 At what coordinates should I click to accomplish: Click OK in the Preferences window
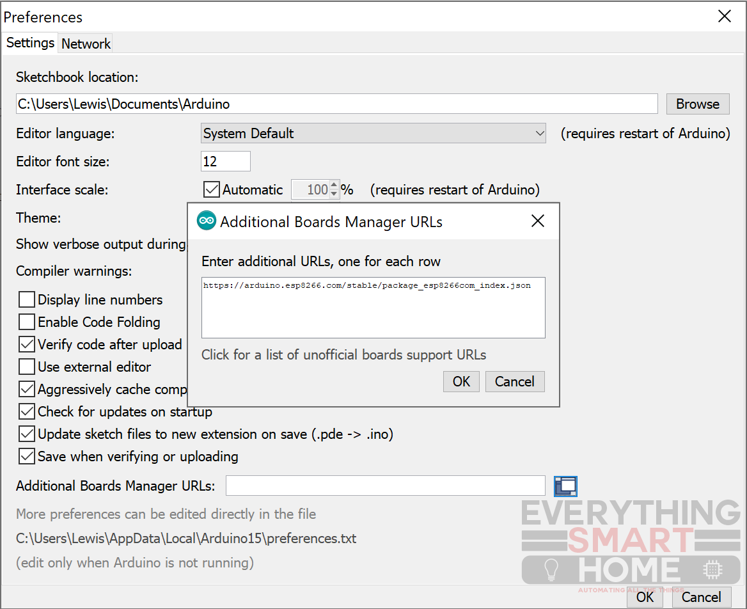645,597
